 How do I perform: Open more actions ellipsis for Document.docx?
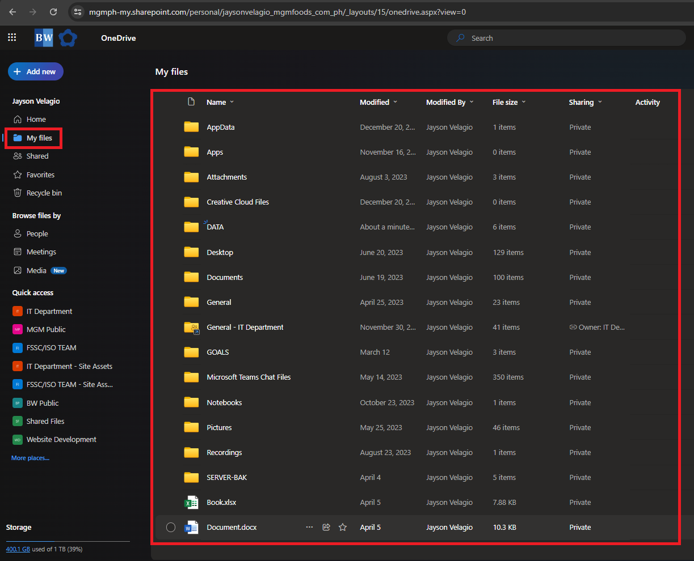point(309,527)
